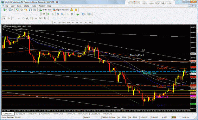This screenshot has width=198, height=120.
Task: Click the Templates icon
Action: [89, 14]
